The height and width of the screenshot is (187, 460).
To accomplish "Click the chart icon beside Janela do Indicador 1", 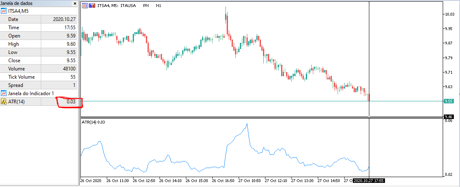I will 4,93.
